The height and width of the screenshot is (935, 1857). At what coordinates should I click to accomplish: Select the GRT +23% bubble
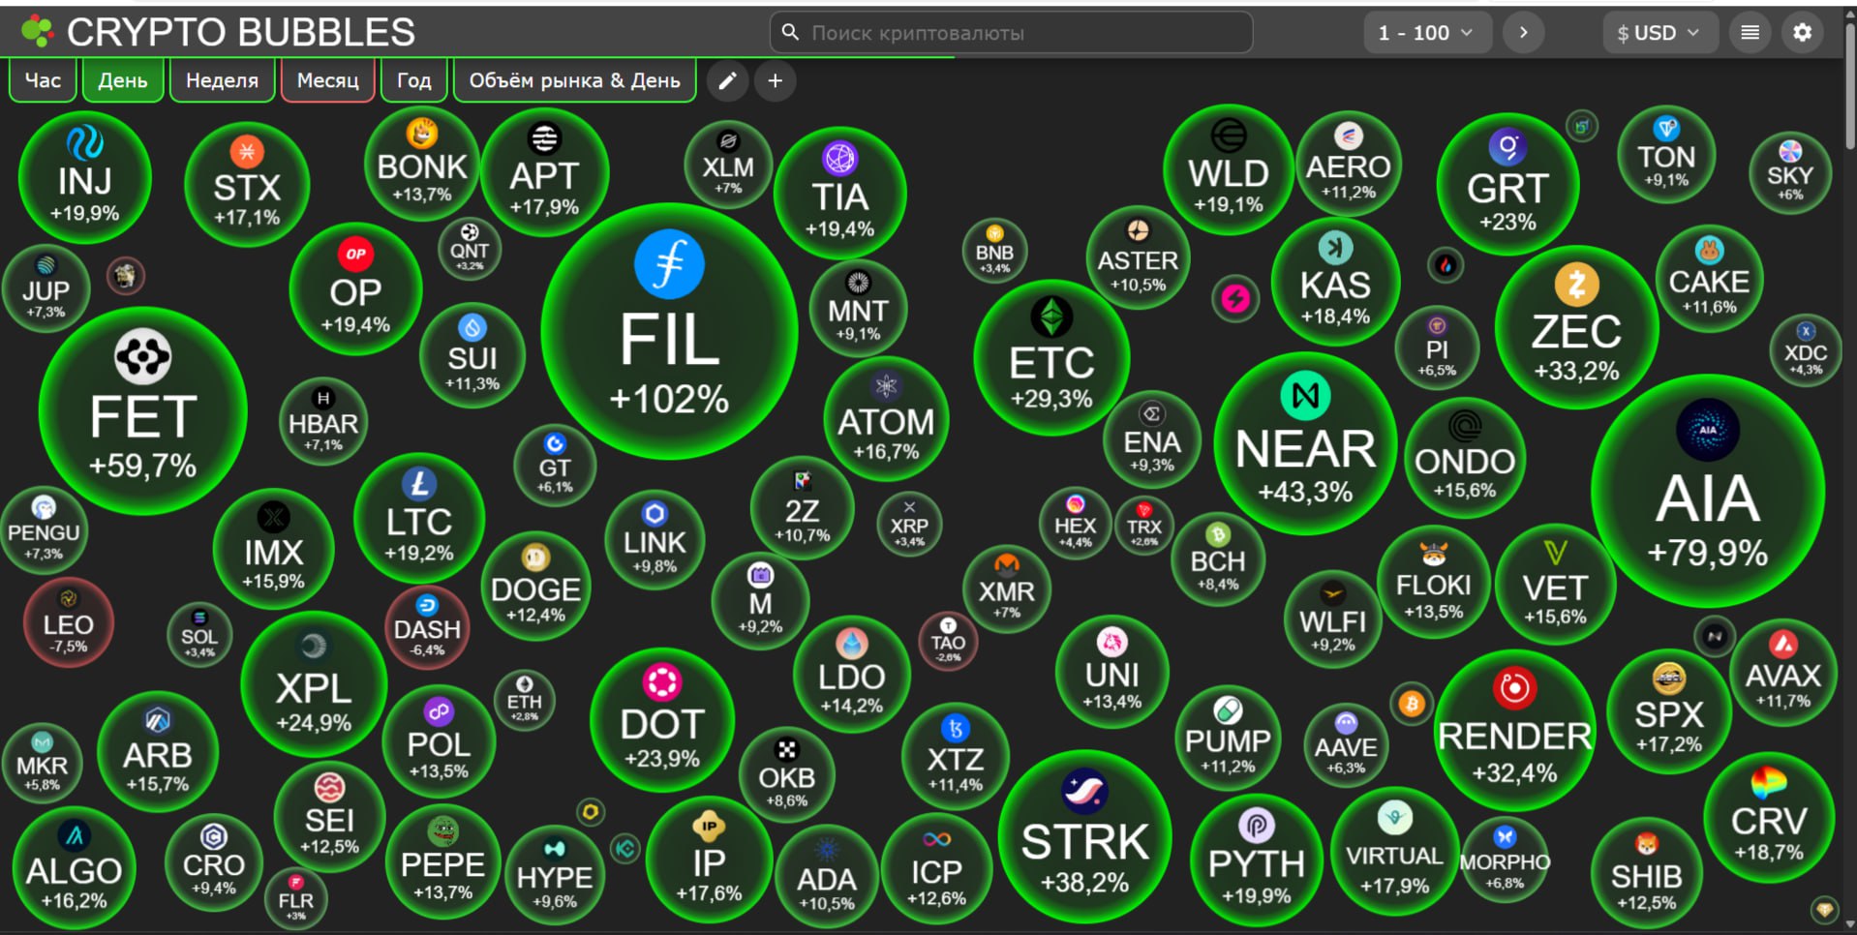1507,185
